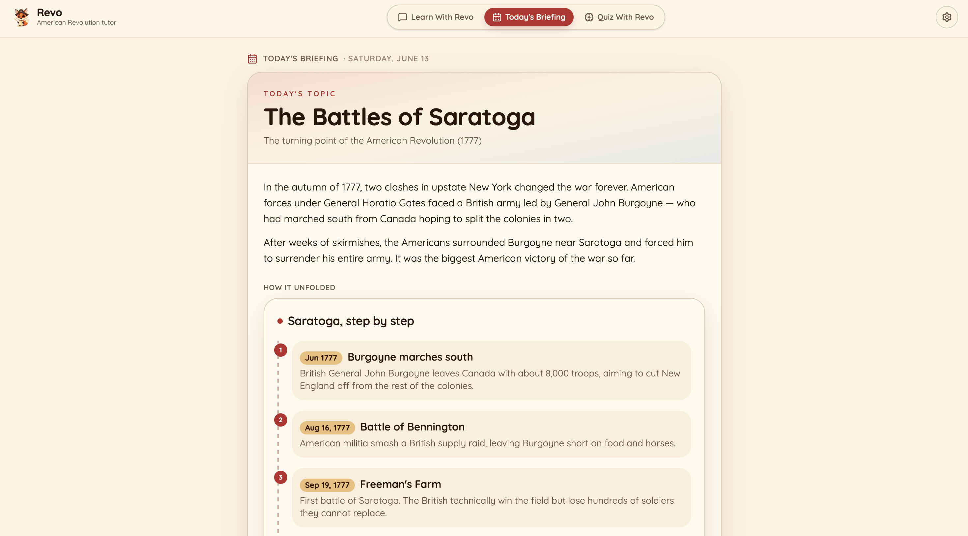Select timeline step marker number 2
The height and width of the screenshot is (536, 968).
(x=281, y=420)
